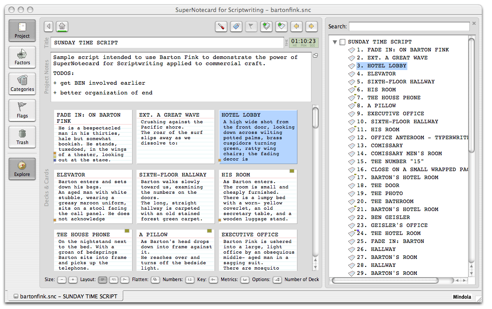The image size is (492, 309).
Task: Click the olive category square on HIS ROOM card
Action: coord(292,171)
